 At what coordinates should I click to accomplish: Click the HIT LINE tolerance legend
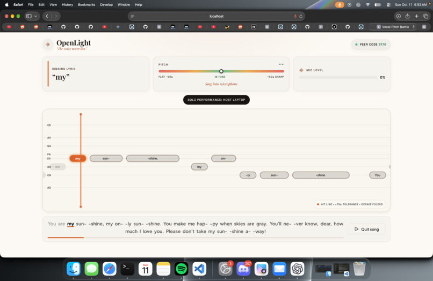tap(350, 204)
